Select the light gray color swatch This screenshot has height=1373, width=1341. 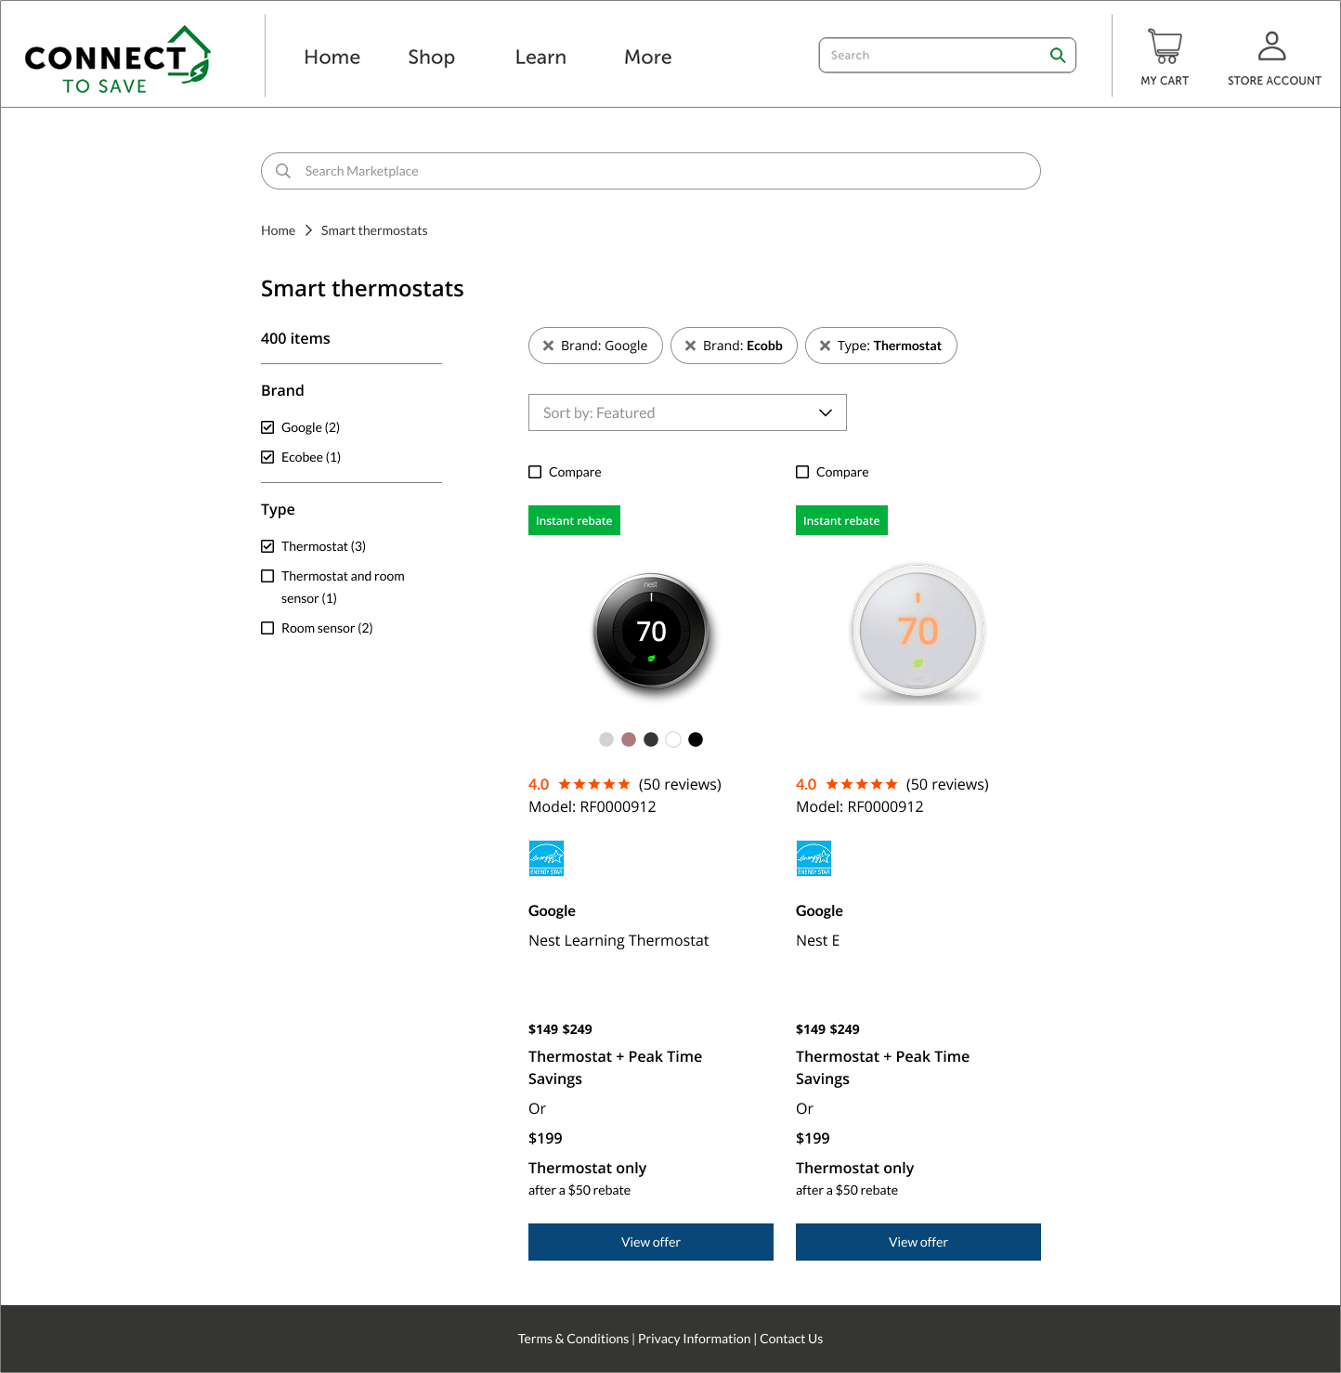click(x=606, y=739)
